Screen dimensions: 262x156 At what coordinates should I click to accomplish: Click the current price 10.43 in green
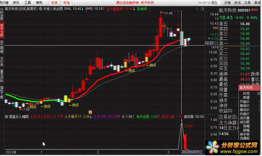tap(226, 18)
